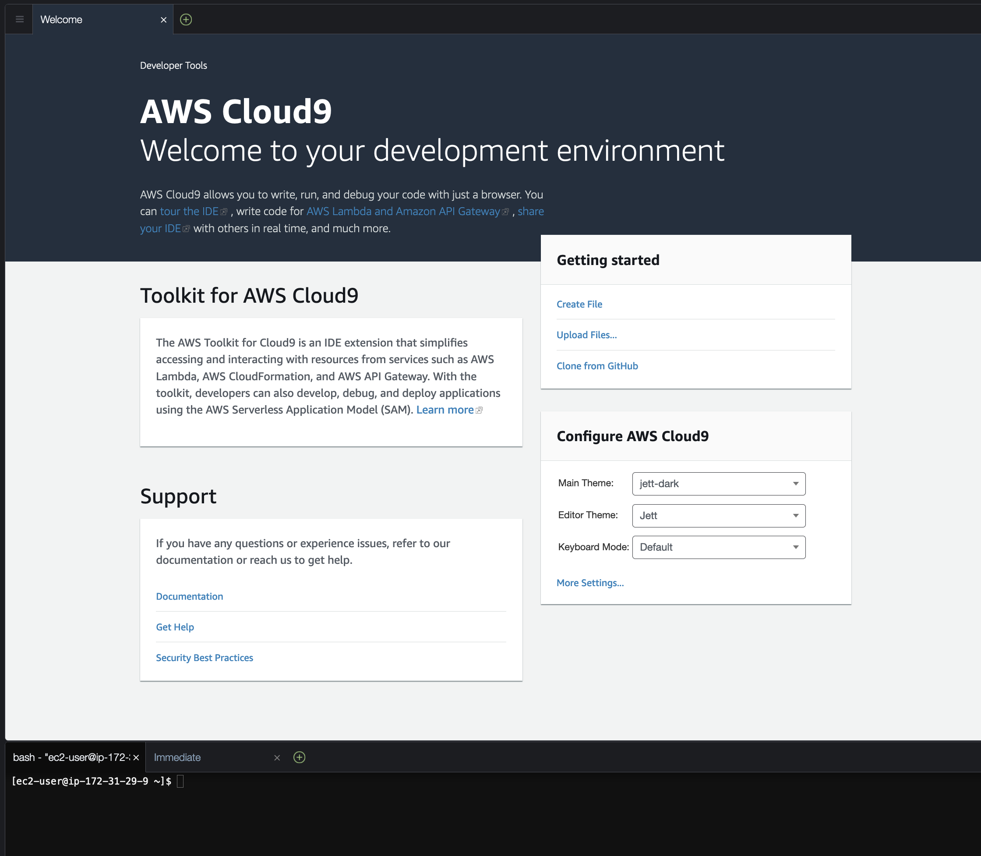Click the external link icon after your IDE
Screen dimensions: 981x856
click(186, 229)
